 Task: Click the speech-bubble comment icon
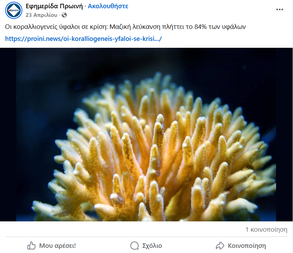[134, 245]
